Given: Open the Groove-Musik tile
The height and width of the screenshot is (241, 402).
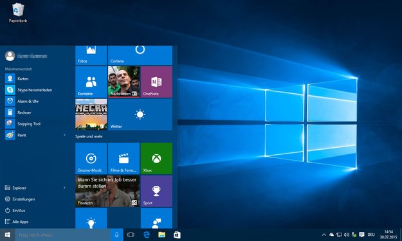Looking at the screenshot, I should pos(91,159).
